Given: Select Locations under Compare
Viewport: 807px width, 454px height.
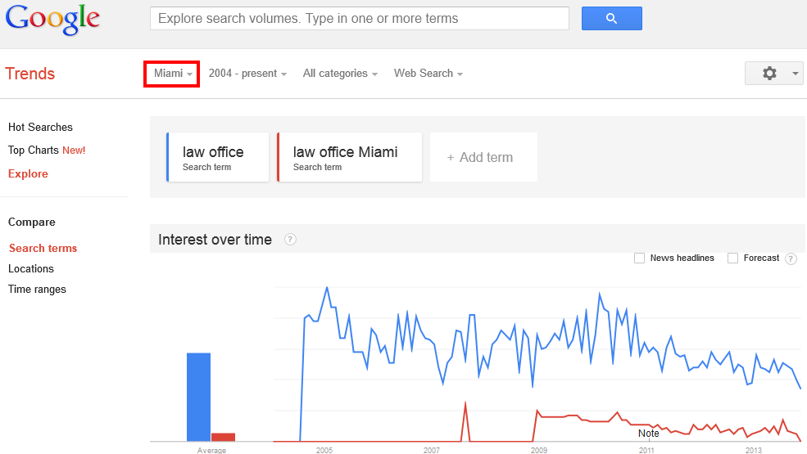Looking at the screenshot, I should click(x=31, y=268).
